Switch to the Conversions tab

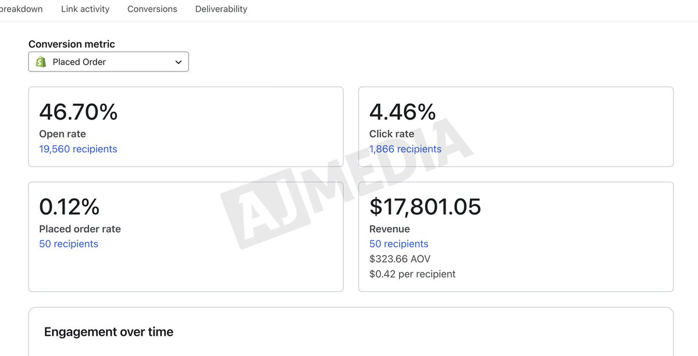point(152,9)
